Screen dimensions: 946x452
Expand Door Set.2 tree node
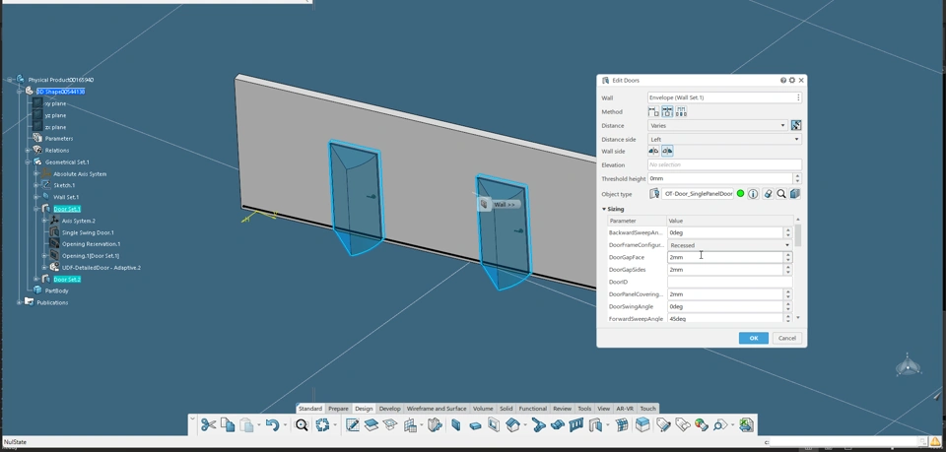(36, 279)
